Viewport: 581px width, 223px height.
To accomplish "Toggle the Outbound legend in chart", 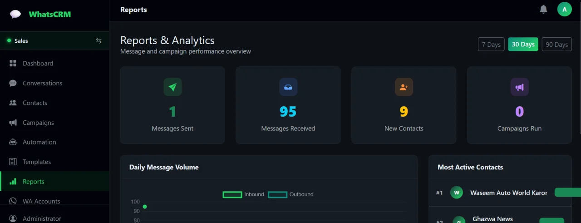I will click(290, 194).
